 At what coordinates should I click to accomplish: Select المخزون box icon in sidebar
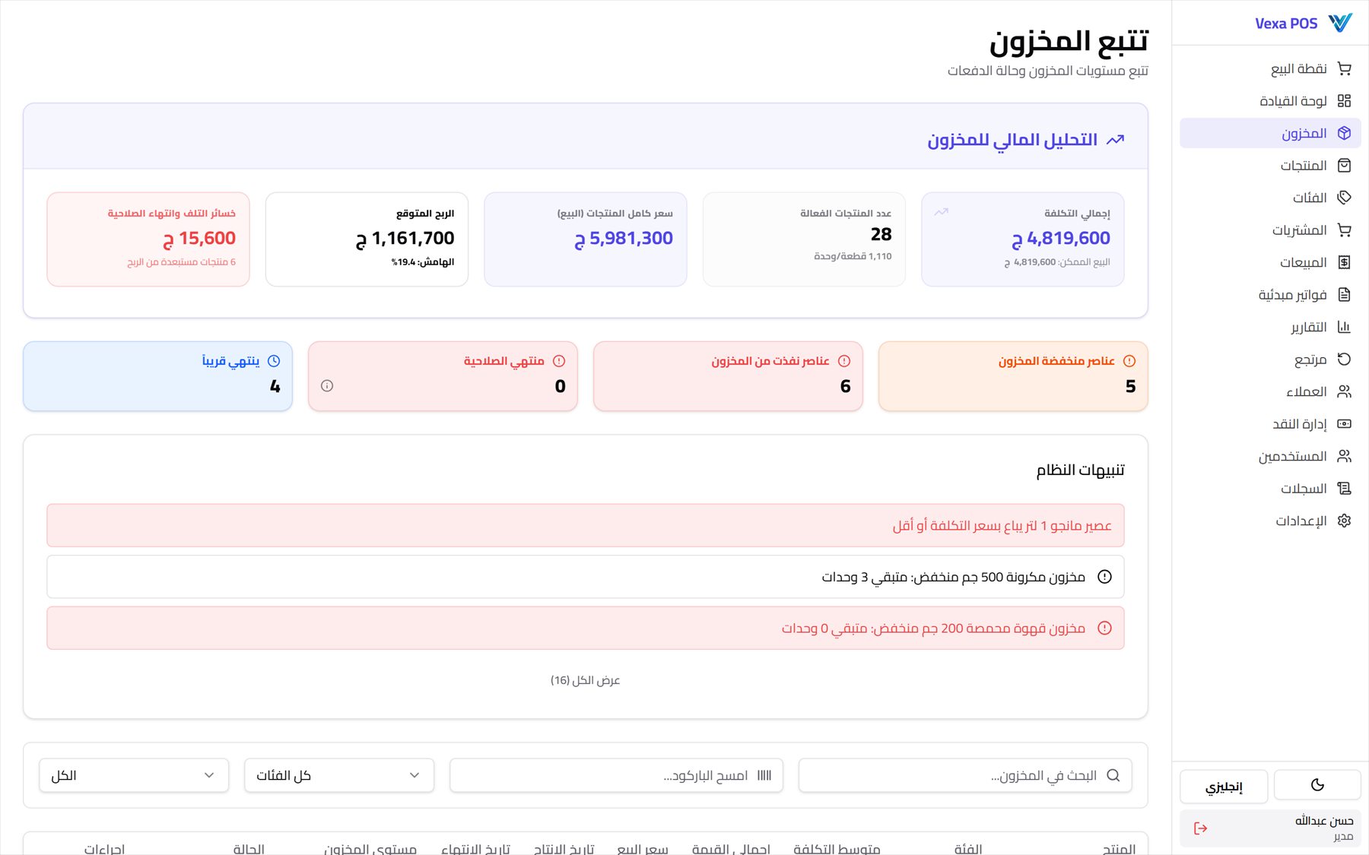(x=1344, y=133)
